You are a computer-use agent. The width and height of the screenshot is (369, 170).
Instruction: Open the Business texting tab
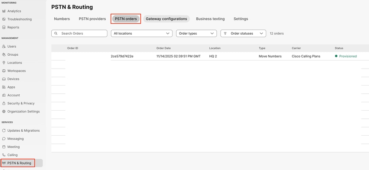pyautogui.click(x=211, y=19)
